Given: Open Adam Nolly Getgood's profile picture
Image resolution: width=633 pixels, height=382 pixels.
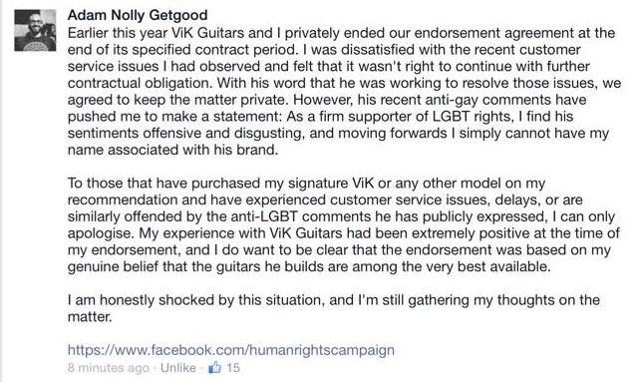Looking at the screenshot, I should (x=35, y=30).
